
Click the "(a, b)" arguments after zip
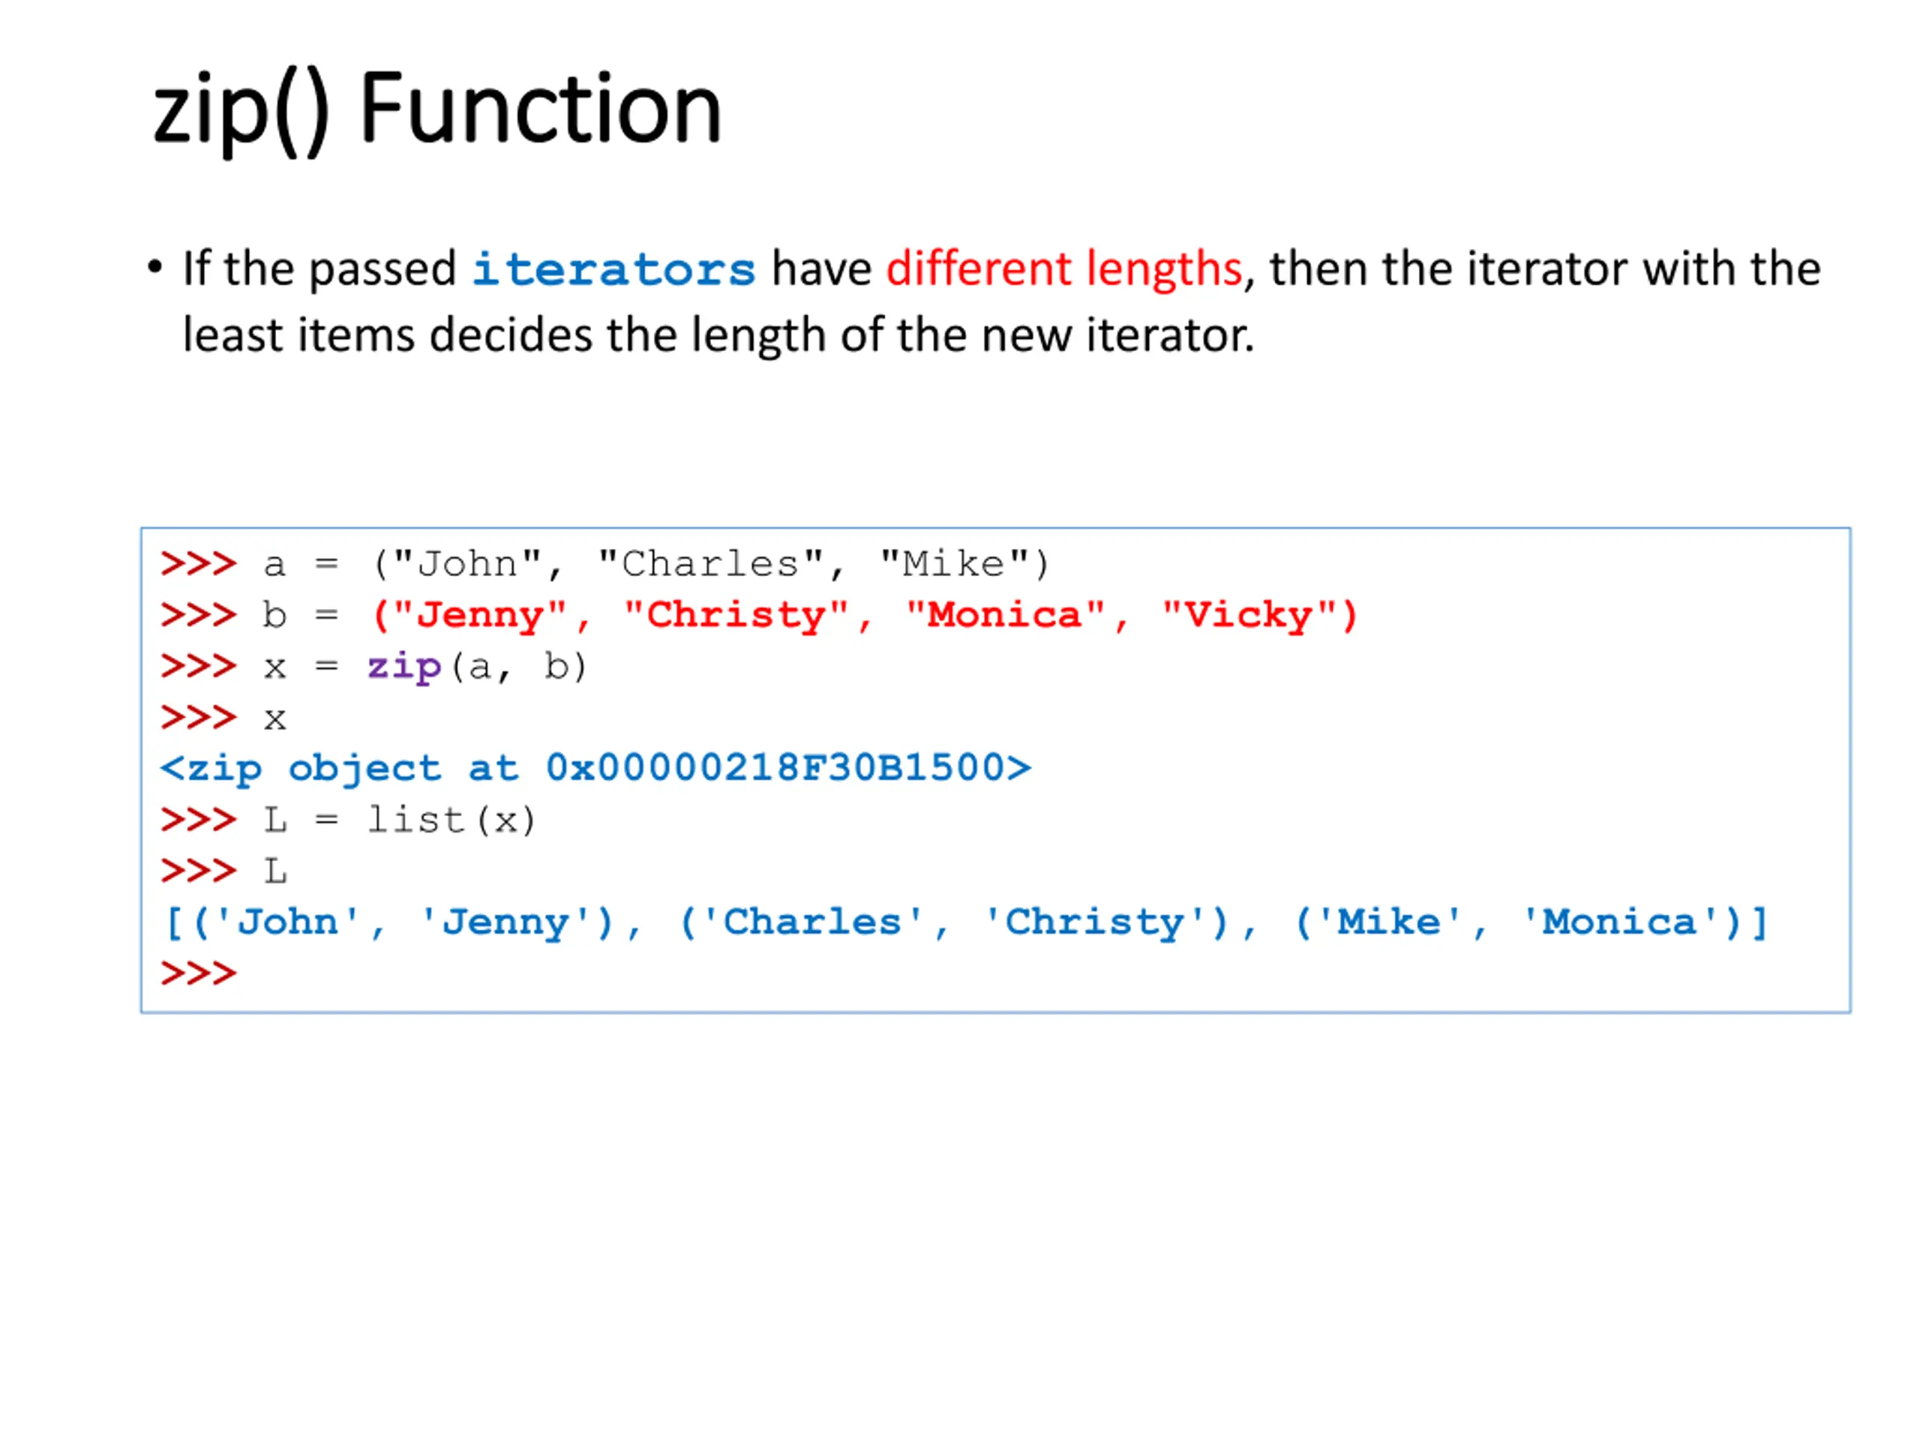point(519,667)
